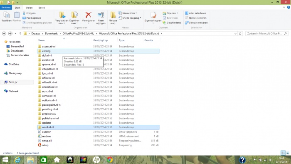This screenshot has height=164, width=291.
Task: Switch to Delen ribbon tab
Action: click(x=29, y=7)
